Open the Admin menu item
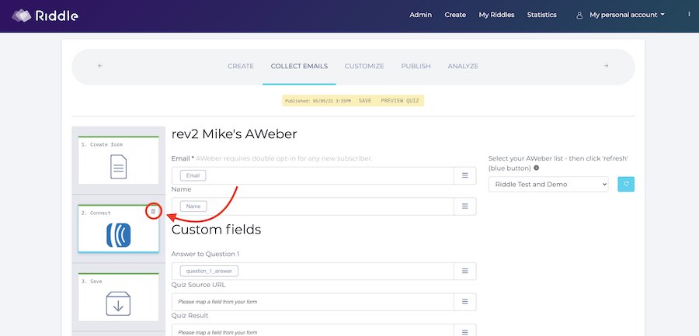Viewport: 699px width, 336px height. click(x=420, y=15)
